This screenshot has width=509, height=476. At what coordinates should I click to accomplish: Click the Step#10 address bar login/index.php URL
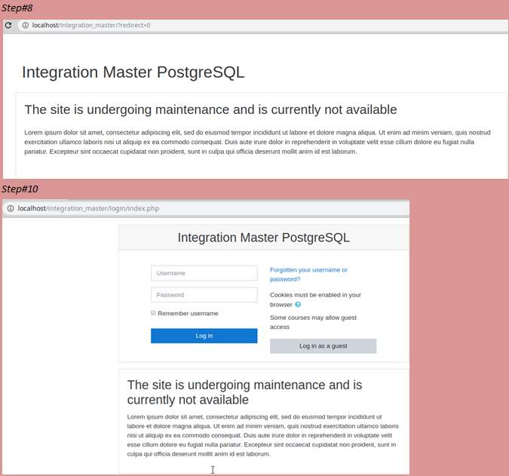click(x=88, y=208)
